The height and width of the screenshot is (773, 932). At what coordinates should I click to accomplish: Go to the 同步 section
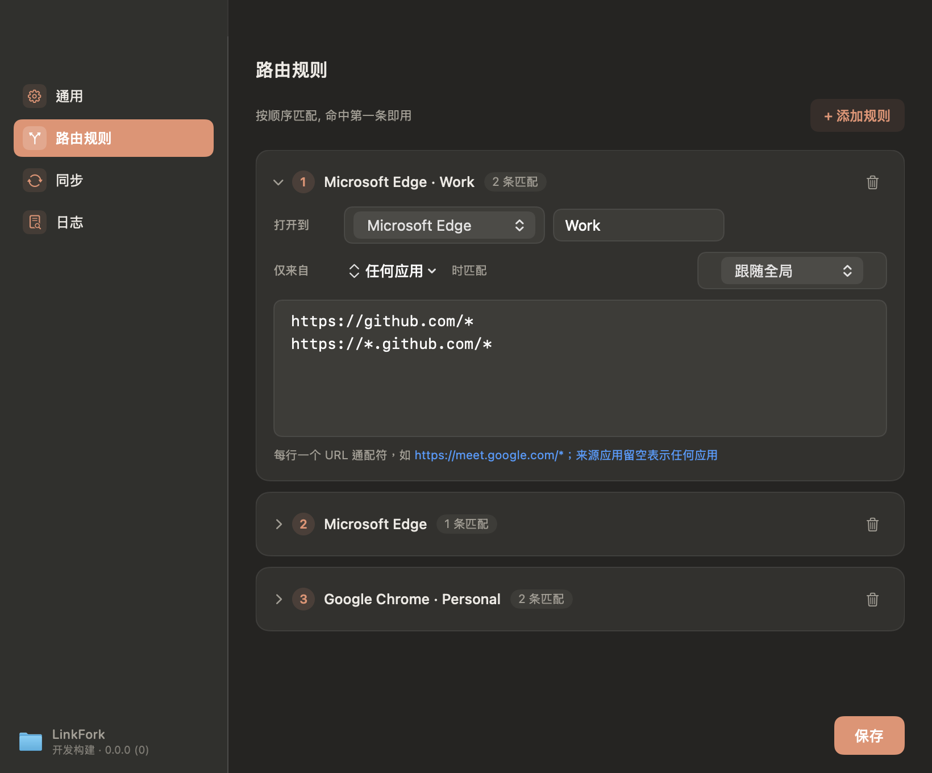[x=114, y=180]
